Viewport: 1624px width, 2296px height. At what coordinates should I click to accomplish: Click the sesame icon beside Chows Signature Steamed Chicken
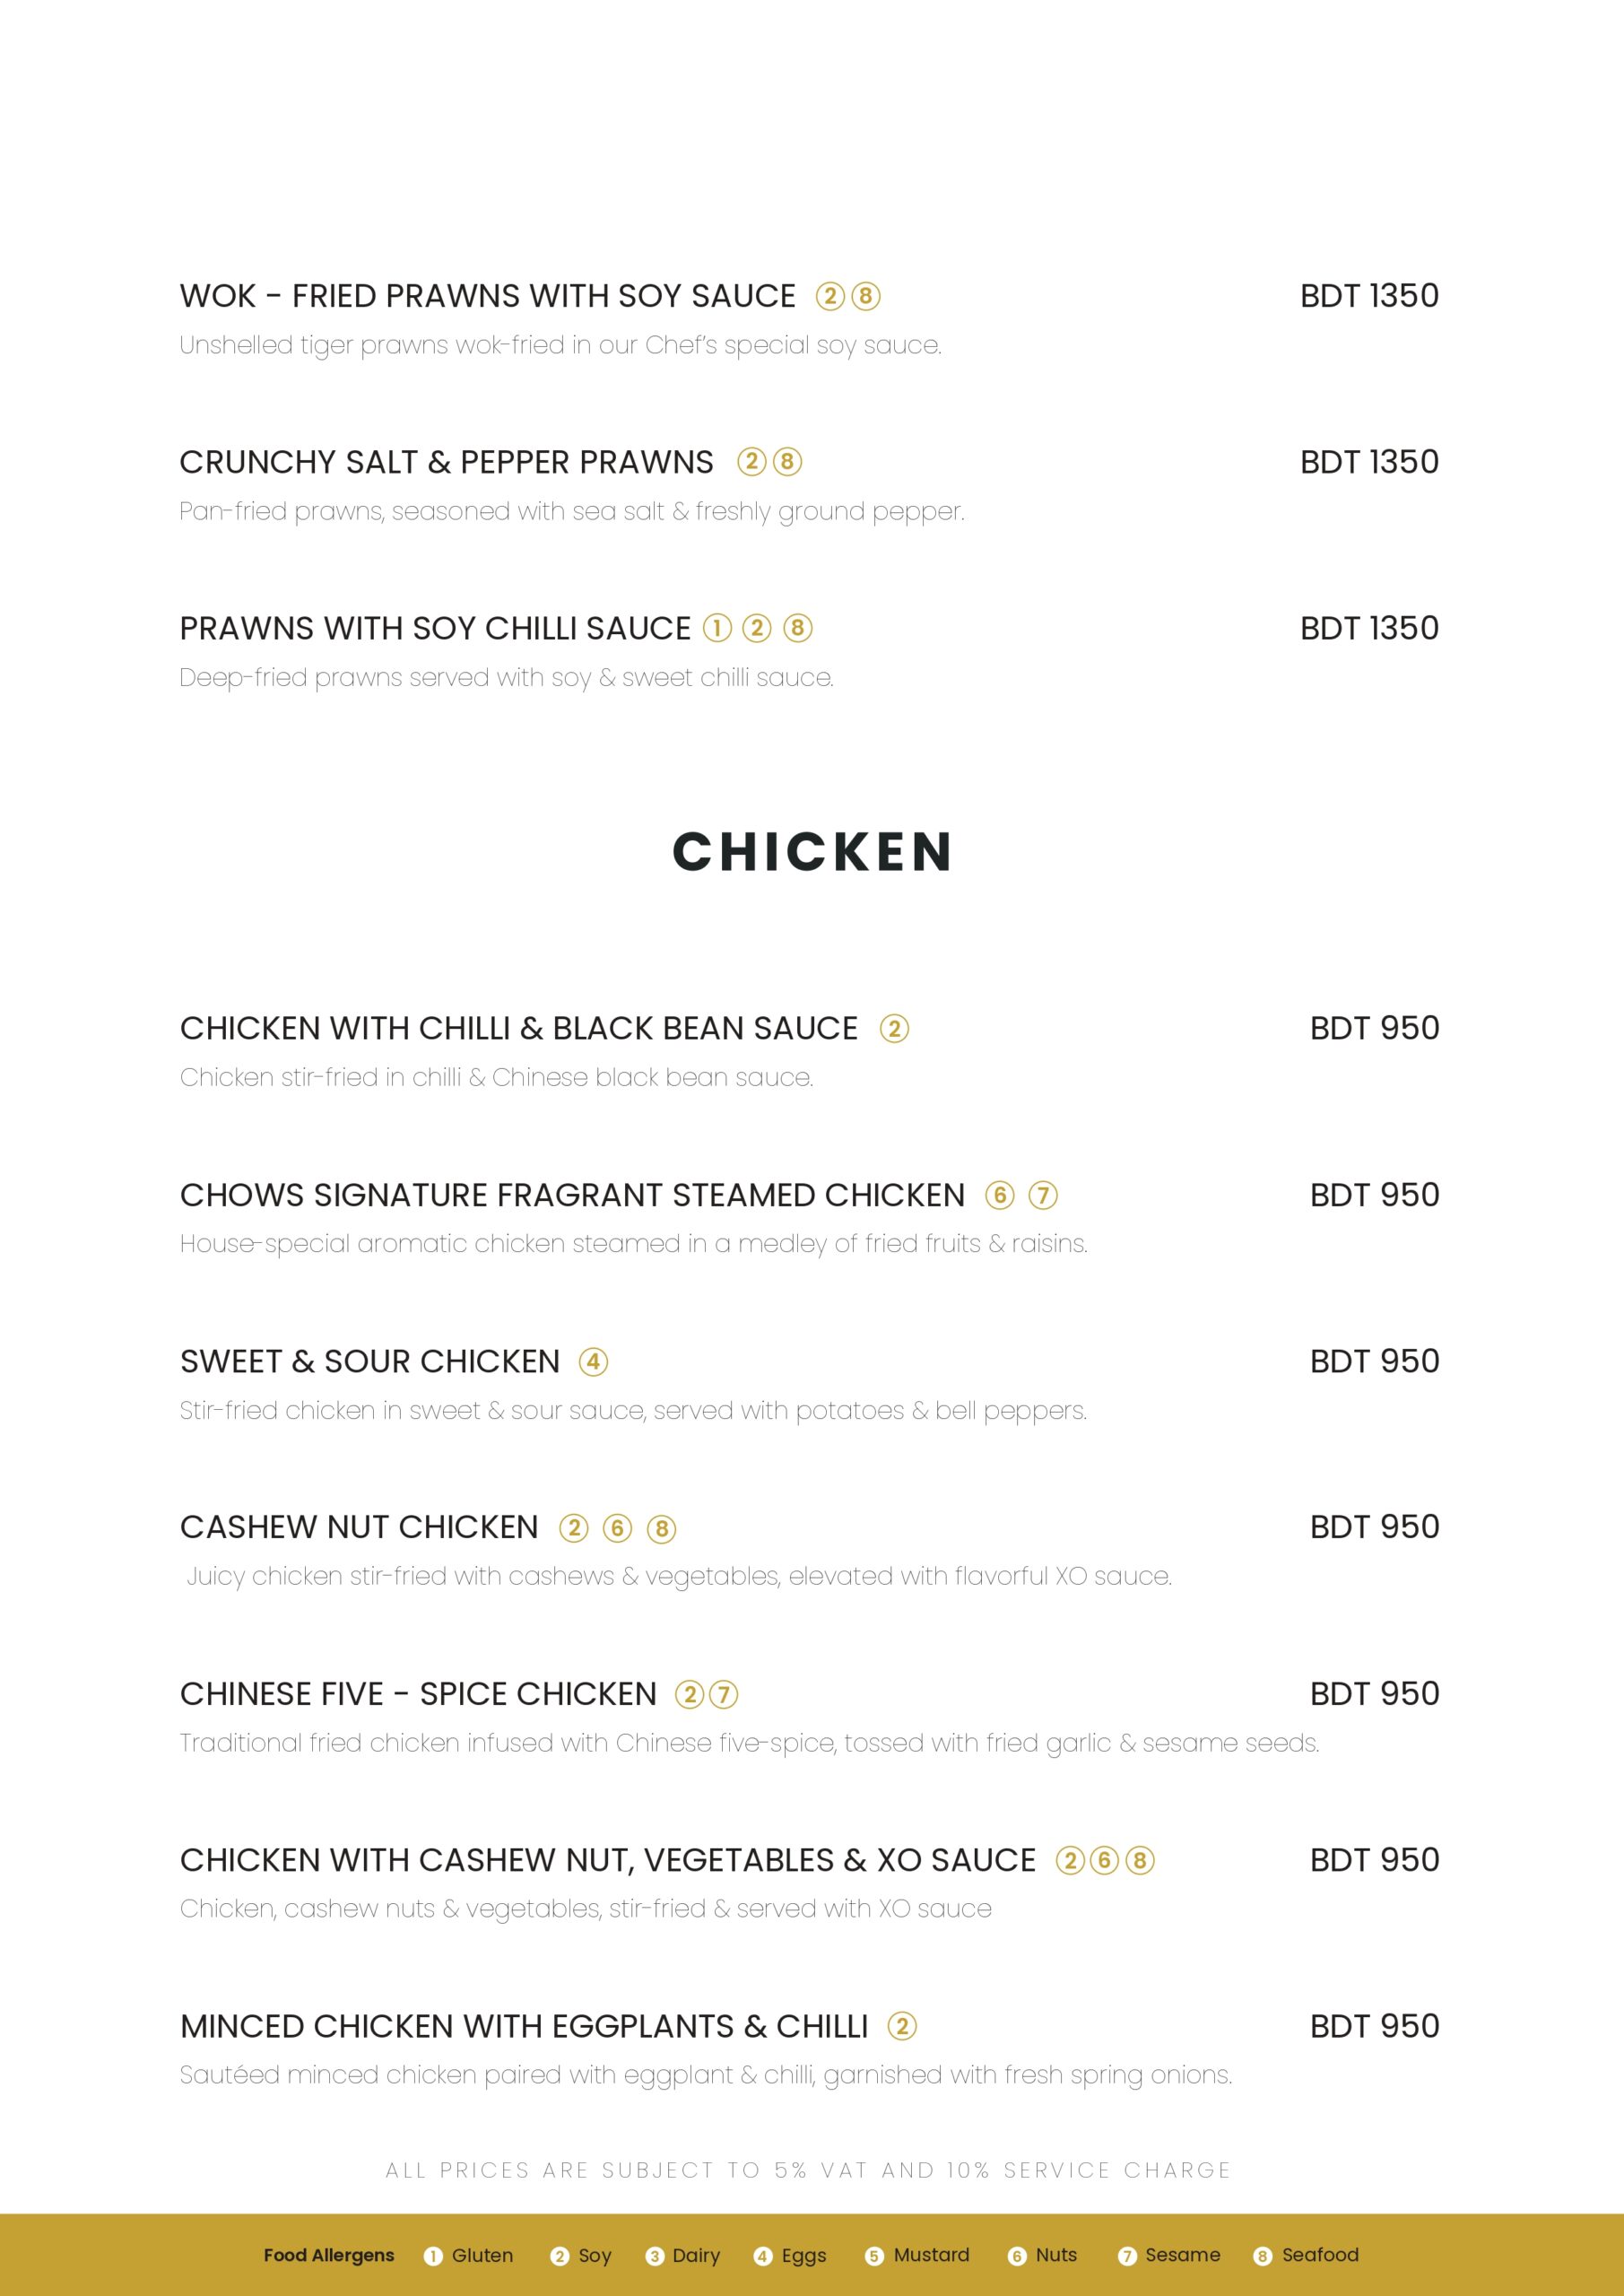1043,1195
